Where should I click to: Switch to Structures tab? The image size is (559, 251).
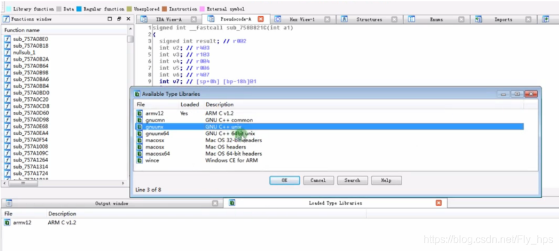coord(369,20)
